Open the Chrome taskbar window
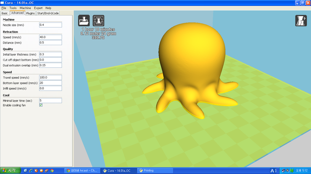311x174 pixels. click(82, 171)
